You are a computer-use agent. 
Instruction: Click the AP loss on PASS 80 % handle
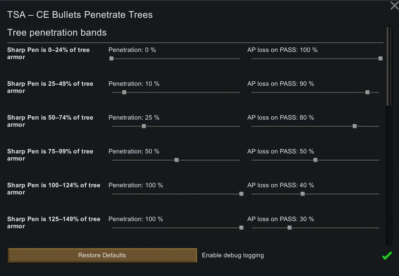355,126
